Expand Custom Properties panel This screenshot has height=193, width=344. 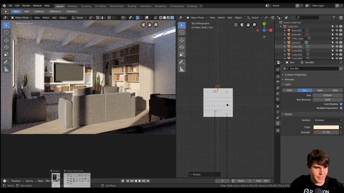pos(295,75)
